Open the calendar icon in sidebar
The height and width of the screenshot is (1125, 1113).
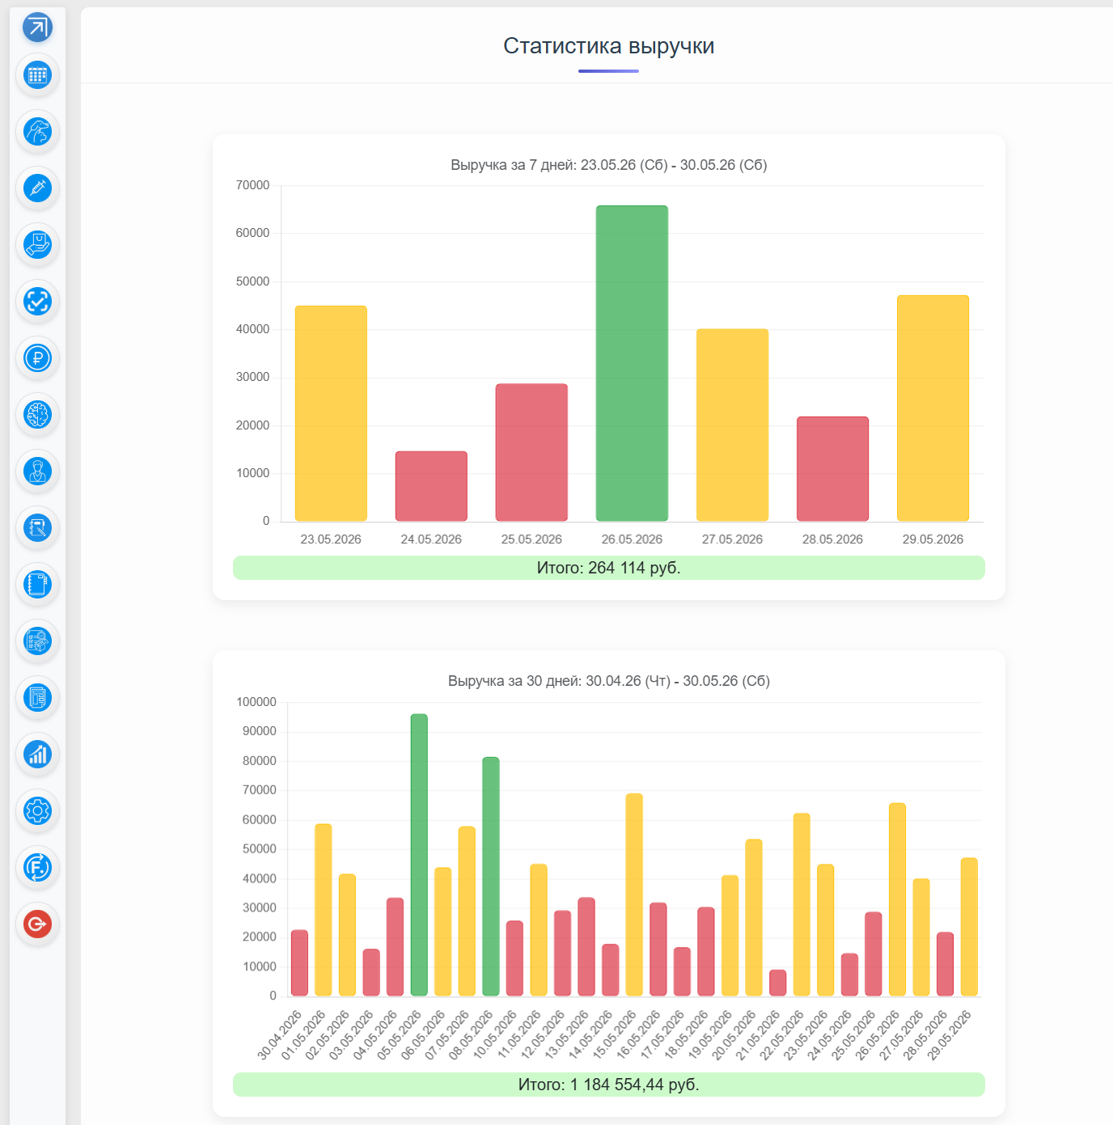37,75
